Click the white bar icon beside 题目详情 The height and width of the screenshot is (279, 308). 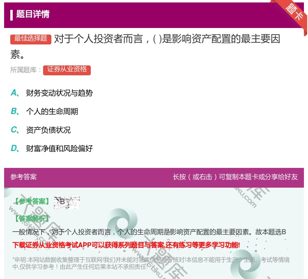pyautogui.click(x=11, y=15)
